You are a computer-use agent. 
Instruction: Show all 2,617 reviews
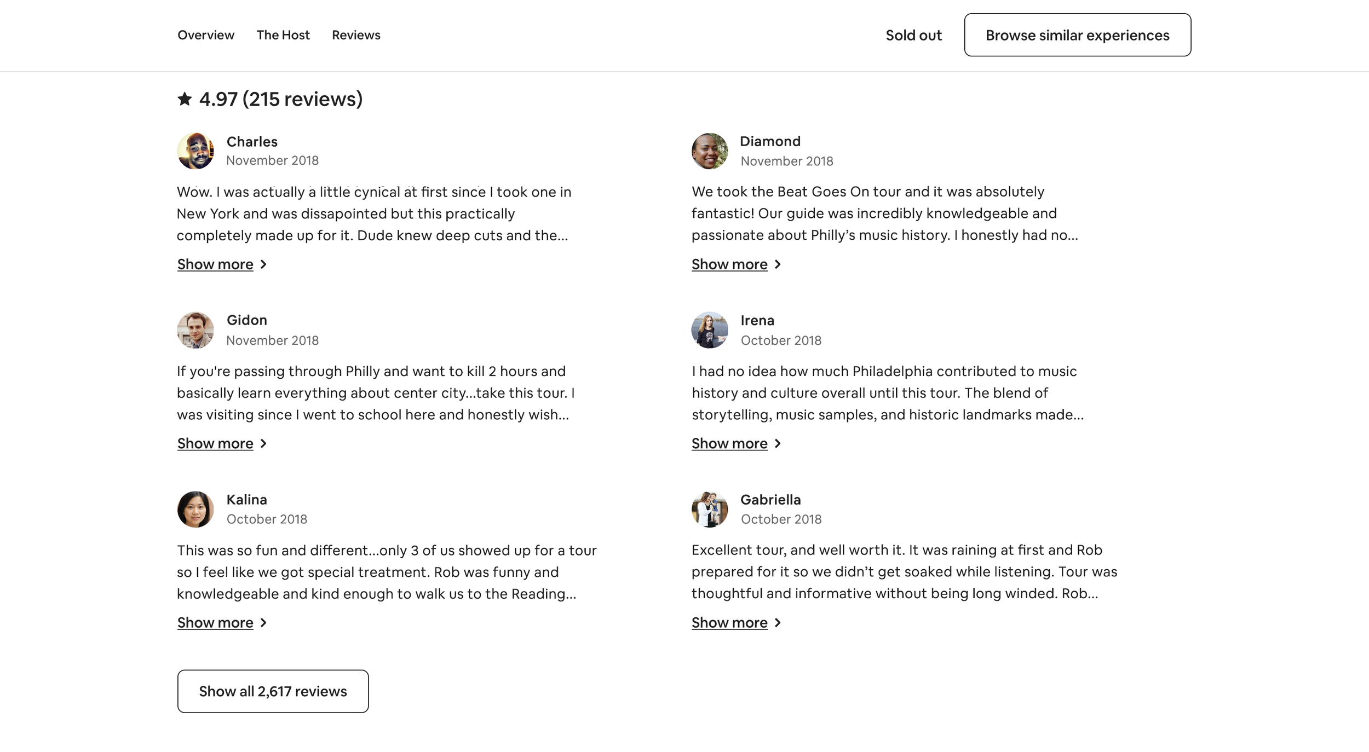(x=273, y=691)
